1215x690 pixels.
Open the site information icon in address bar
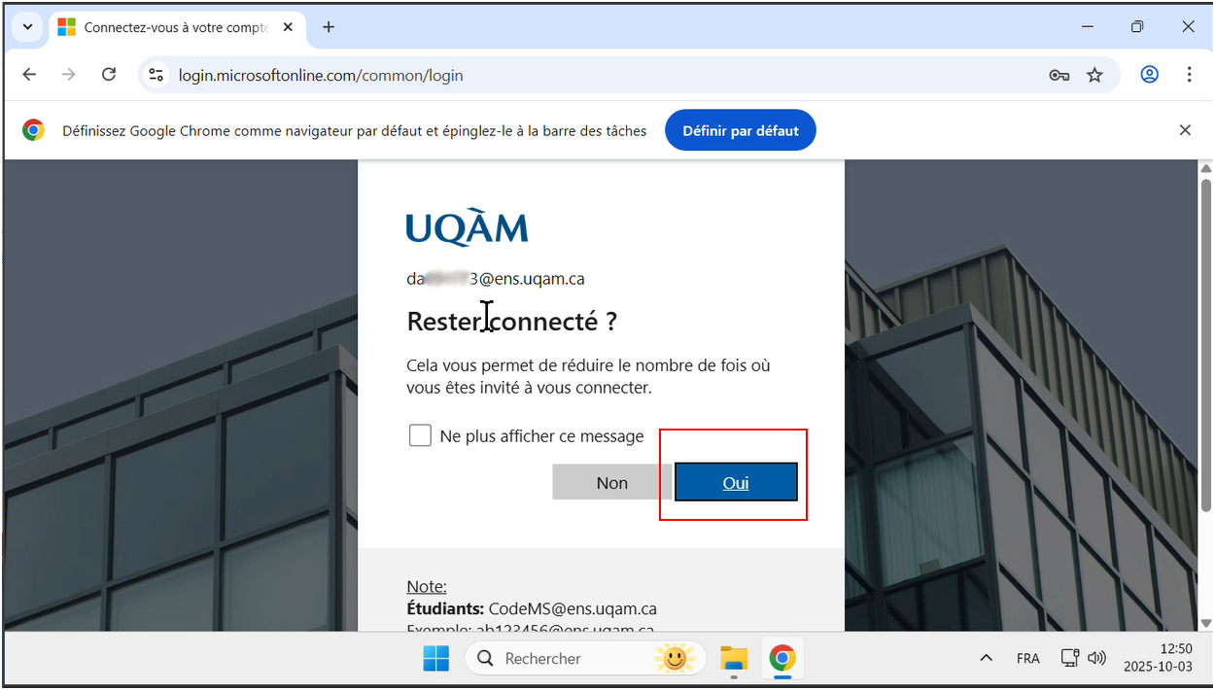point(156,75)
